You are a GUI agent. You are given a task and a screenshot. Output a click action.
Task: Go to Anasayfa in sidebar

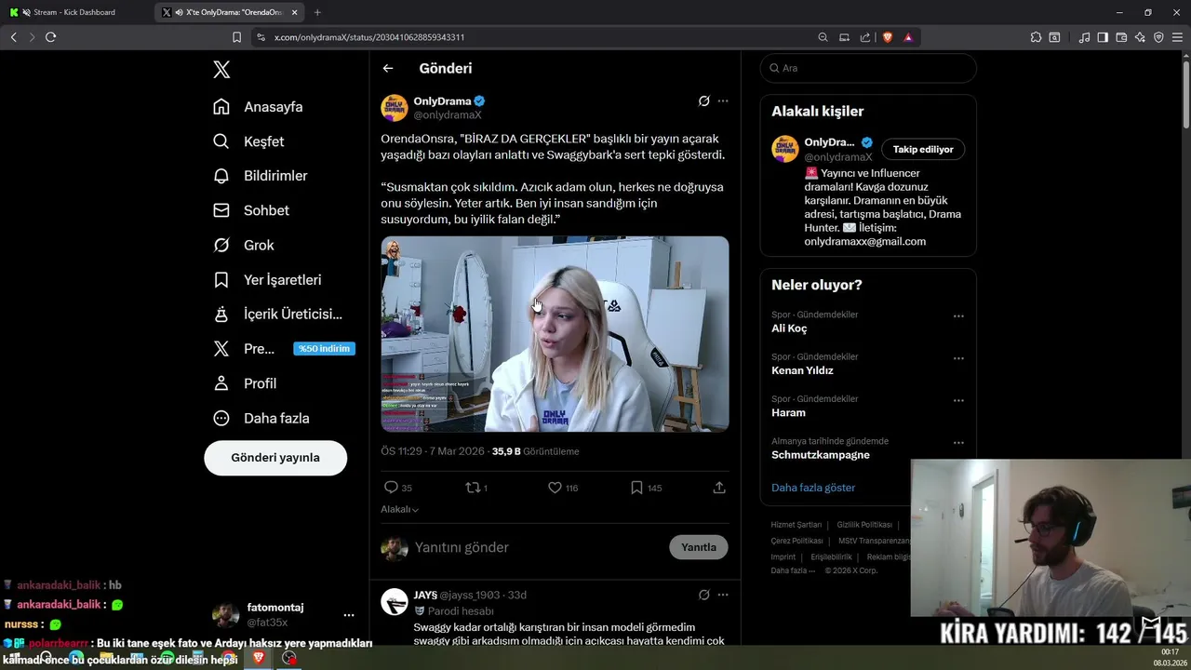click(258, 107)
